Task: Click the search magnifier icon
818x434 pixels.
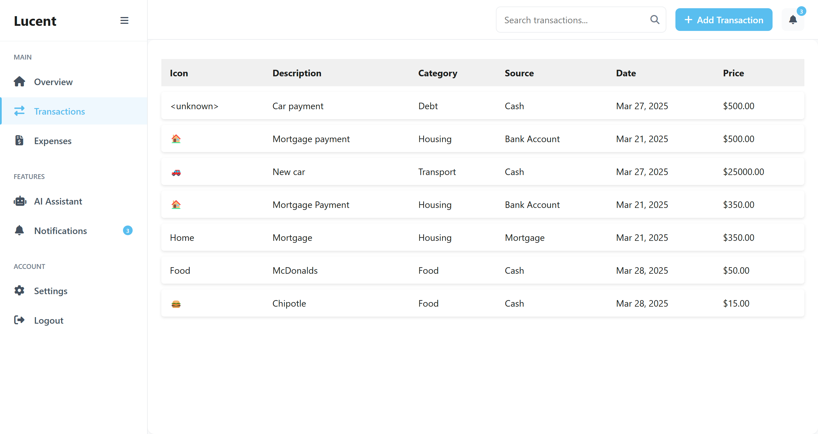Action: tap(654, 20)
